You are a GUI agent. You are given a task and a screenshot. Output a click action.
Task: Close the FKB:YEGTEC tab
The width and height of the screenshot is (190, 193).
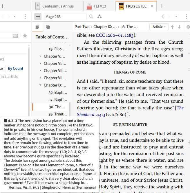click(x=152, y=6)
